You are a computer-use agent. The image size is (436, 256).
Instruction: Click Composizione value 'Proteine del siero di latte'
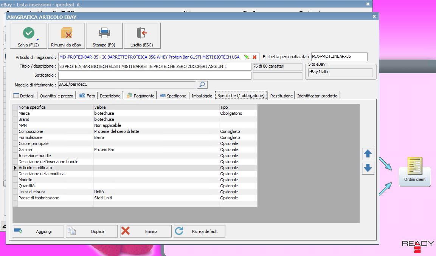click(117, 132)
